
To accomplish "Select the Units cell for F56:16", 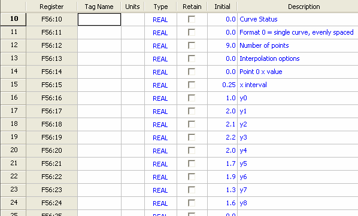I will coord(133,98).
